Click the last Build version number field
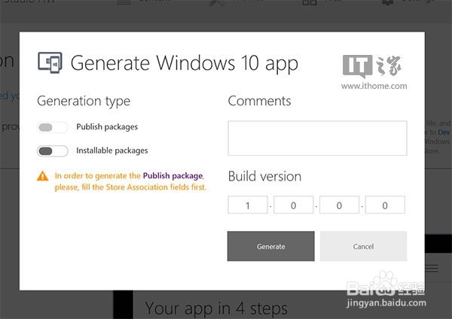 point(385,205)
